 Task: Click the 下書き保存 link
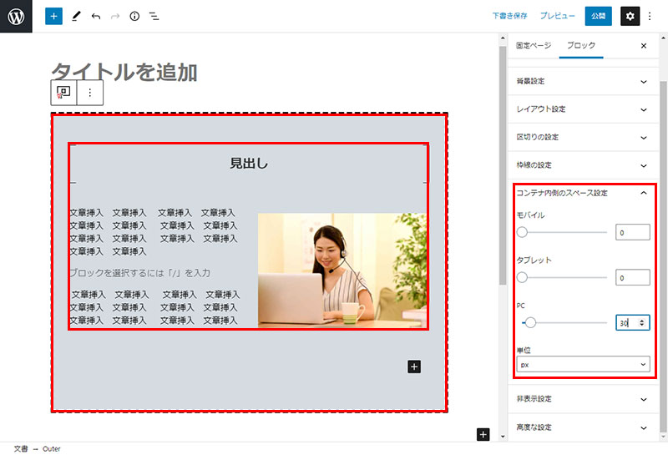[509, 16]
